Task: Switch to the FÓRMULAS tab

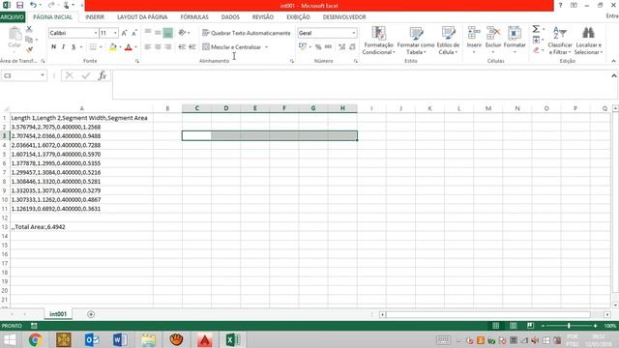Action: pyautogui.click(x=194, y=17)
